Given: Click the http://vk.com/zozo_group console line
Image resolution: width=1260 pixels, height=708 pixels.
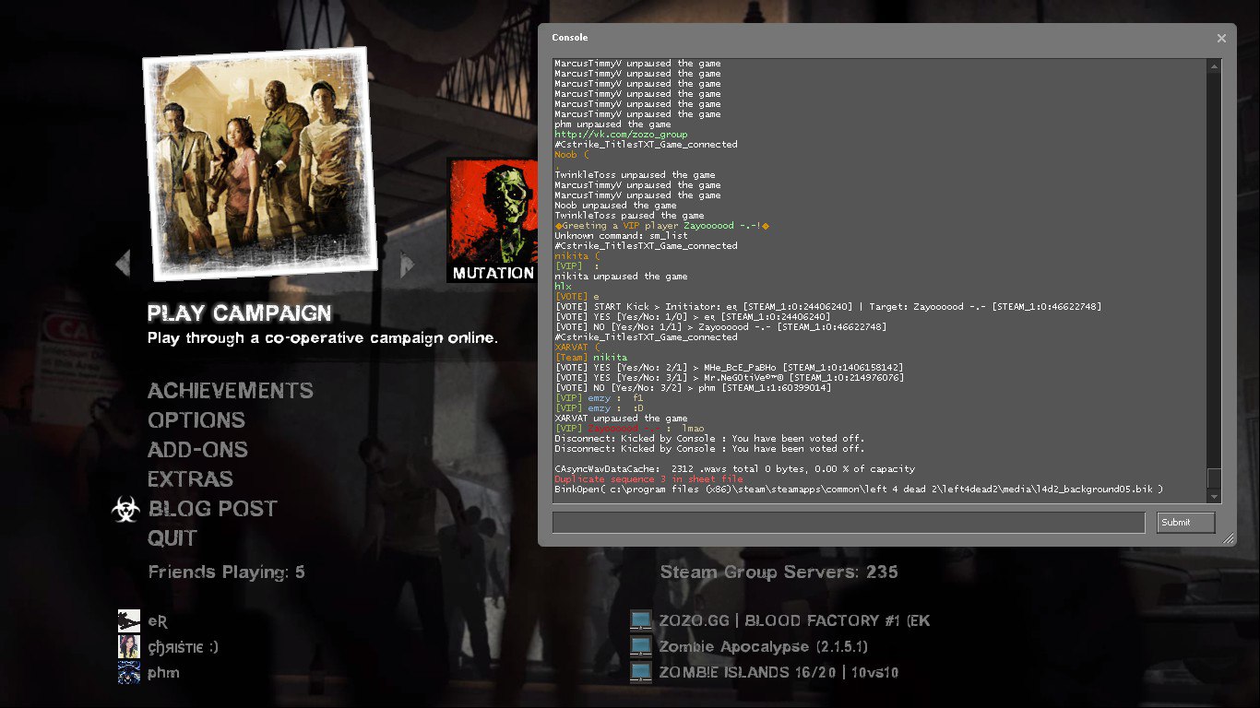Looking at the screenshot, I should coord(621,135).
